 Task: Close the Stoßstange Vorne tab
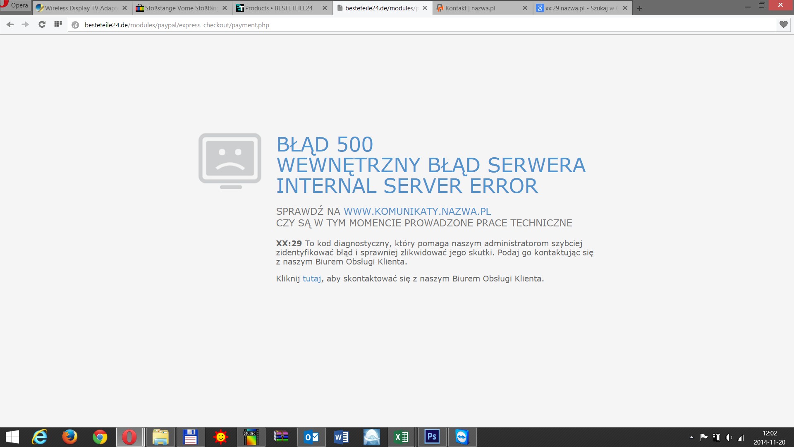(x=225, y=8)
